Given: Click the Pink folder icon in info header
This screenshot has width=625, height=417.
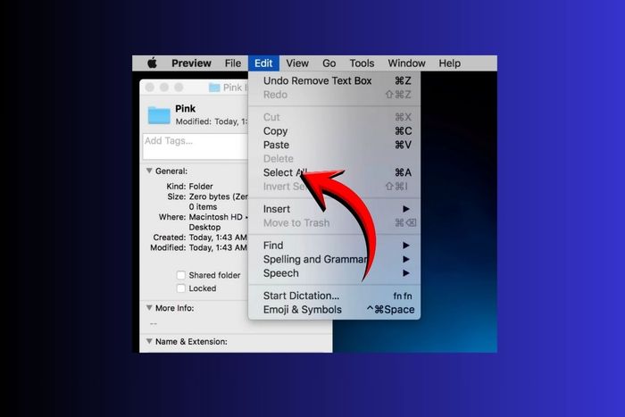Looking at the screenshot, I should [159, 115].
